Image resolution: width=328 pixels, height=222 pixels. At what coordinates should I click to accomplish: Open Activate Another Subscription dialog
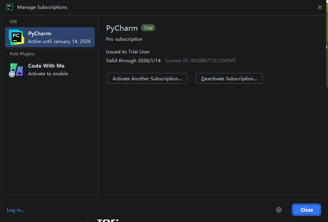[147, 78]
